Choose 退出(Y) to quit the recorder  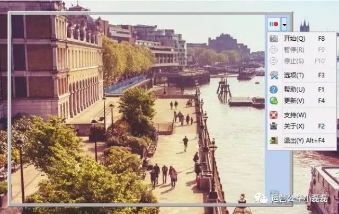[302, 140]
